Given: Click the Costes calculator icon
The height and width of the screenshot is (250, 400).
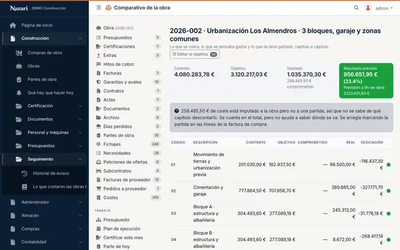Looking at the screenshot, I should click(99, 197).
